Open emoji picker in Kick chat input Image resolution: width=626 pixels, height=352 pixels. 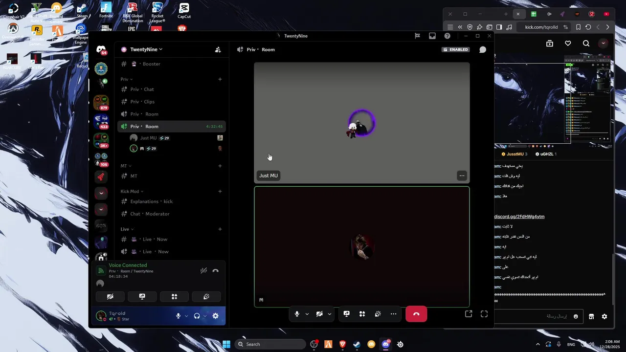pos(576,316)
